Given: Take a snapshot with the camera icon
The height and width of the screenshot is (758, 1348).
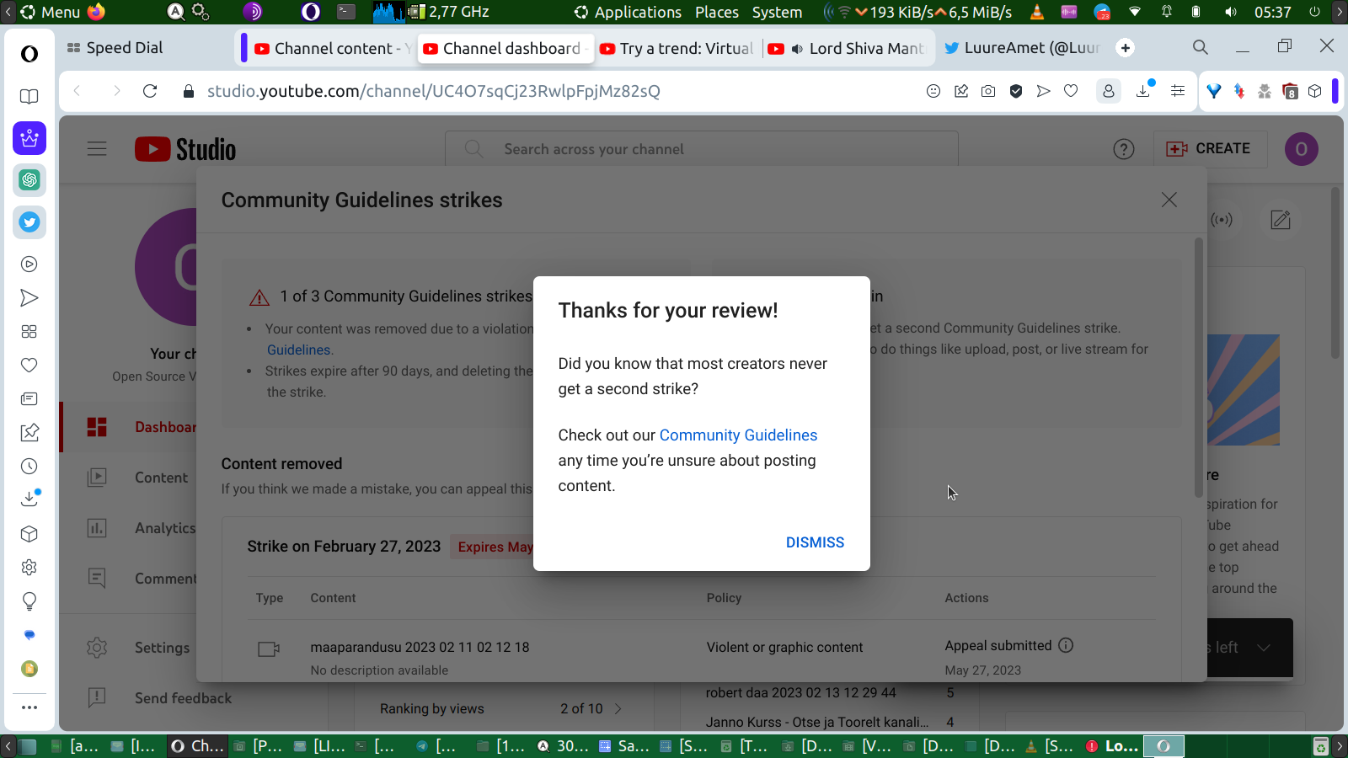Looking at the screenshot, I should point(988,91).
